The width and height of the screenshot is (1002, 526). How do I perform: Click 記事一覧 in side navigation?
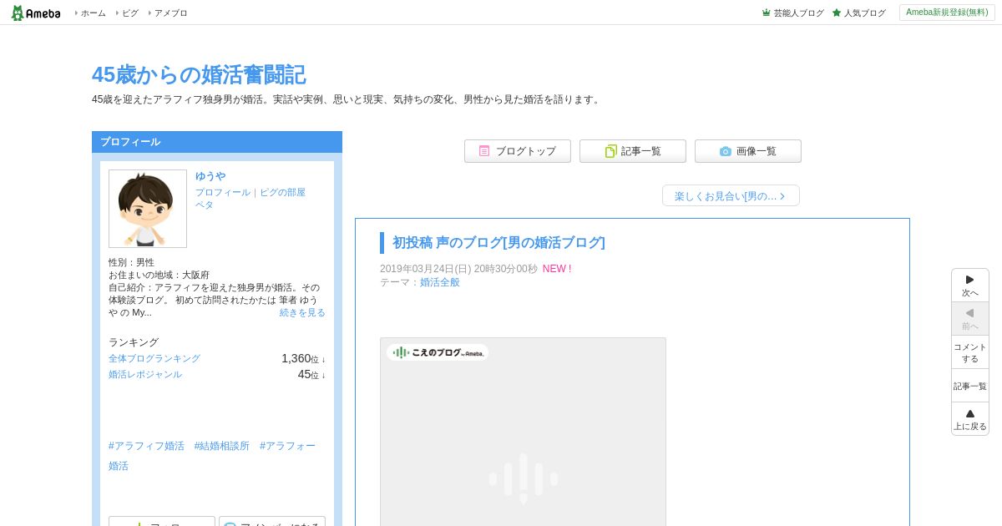tap(970, 386)
